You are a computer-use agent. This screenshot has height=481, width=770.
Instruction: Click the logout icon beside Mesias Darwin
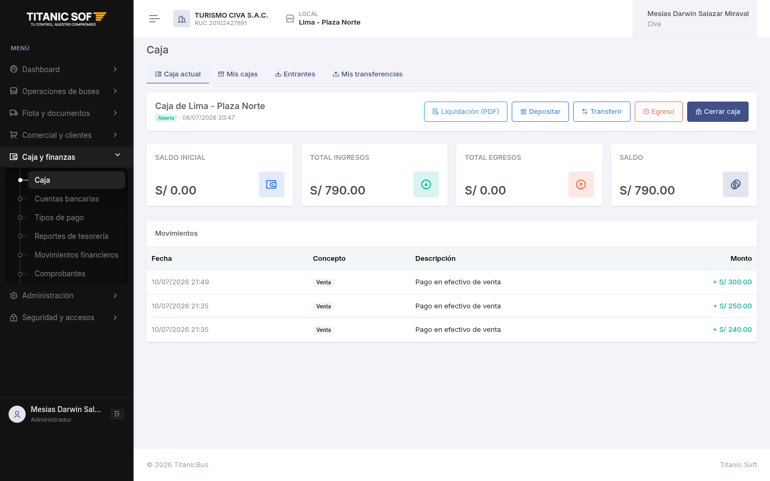pyautogui.click(x=117, y=414)
